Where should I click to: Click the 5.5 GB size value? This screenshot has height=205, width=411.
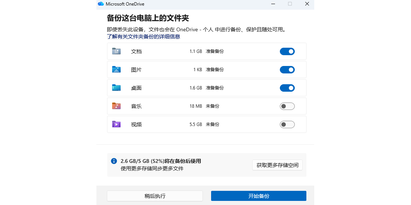click(196, 124)
